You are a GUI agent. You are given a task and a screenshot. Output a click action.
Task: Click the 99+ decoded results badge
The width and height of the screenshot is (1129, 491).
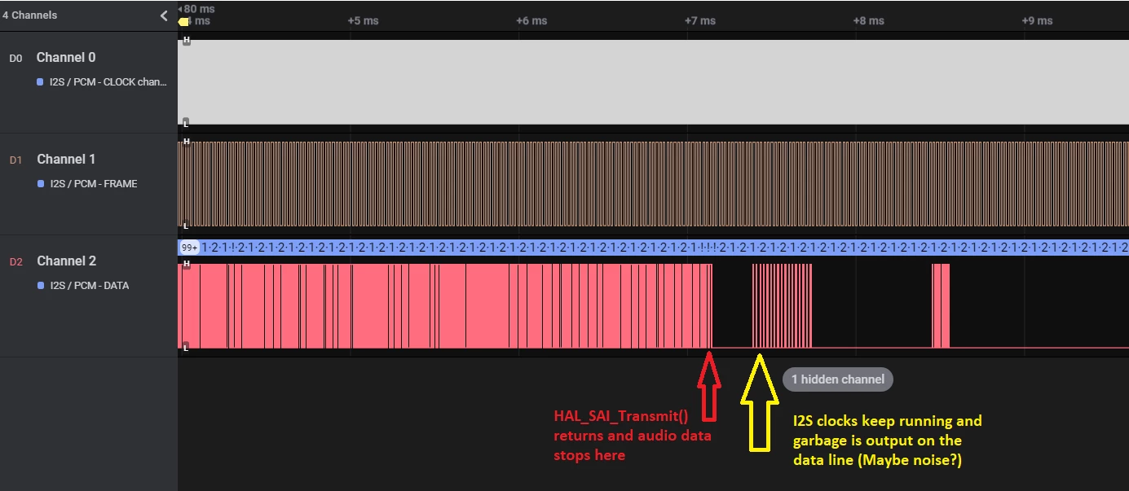[189, 248]
